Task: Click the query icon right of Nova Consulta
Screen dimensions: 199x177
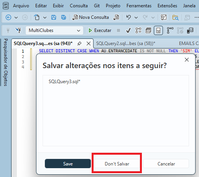Action: (x=116, y=17)
